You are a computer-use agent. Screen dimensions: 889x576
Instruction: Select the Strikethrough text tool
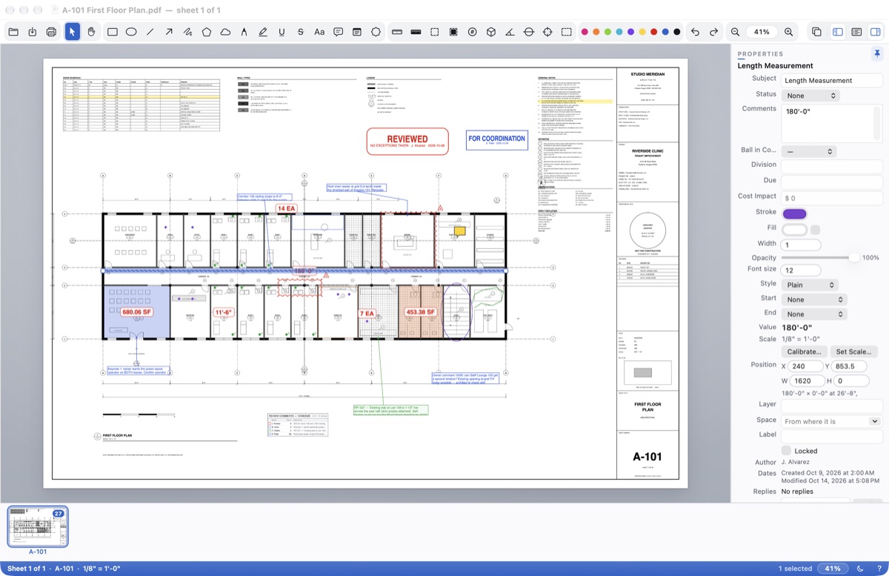[300, 32]
